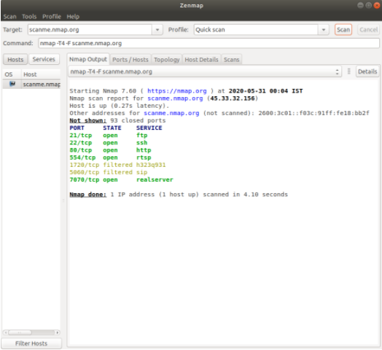Click the 7070/tcp open realserver line

coord(121,179)
